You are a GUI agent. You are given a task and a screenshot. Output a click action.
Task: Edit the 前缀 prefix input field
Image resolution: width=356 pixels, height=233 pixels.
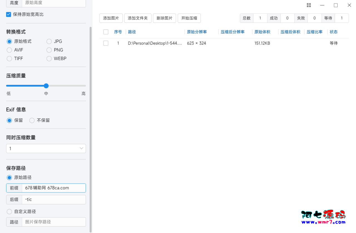[x=54, y=188]
